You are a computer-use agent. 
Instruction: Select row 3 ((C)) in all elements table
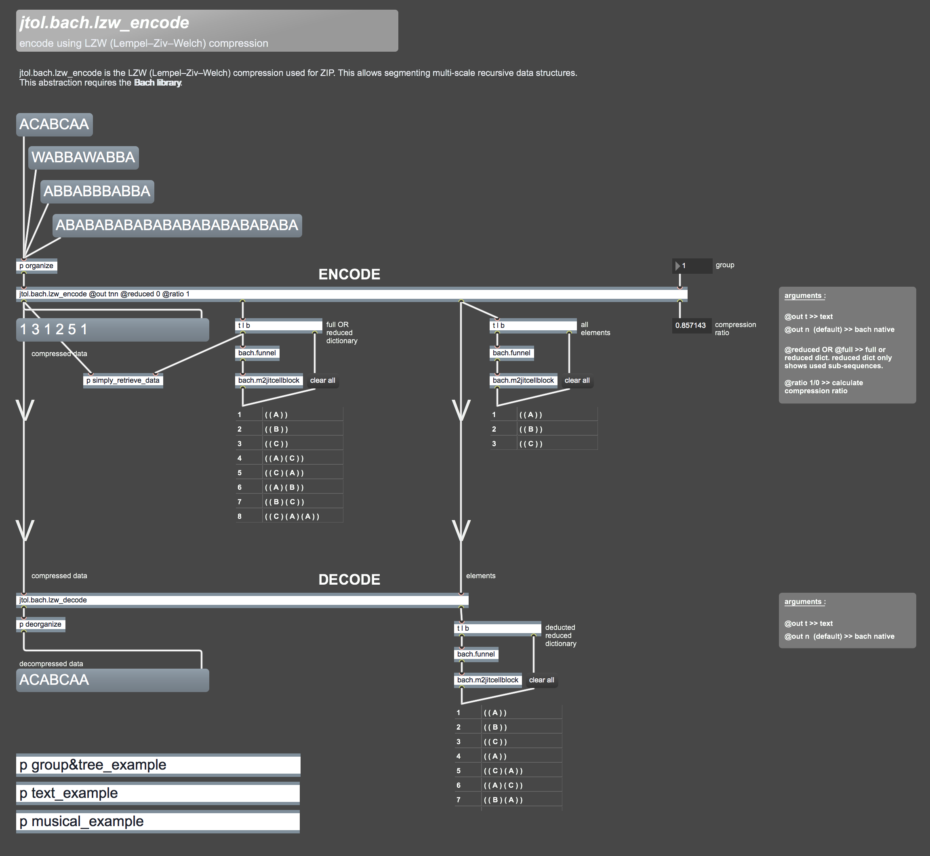[531, 444]
